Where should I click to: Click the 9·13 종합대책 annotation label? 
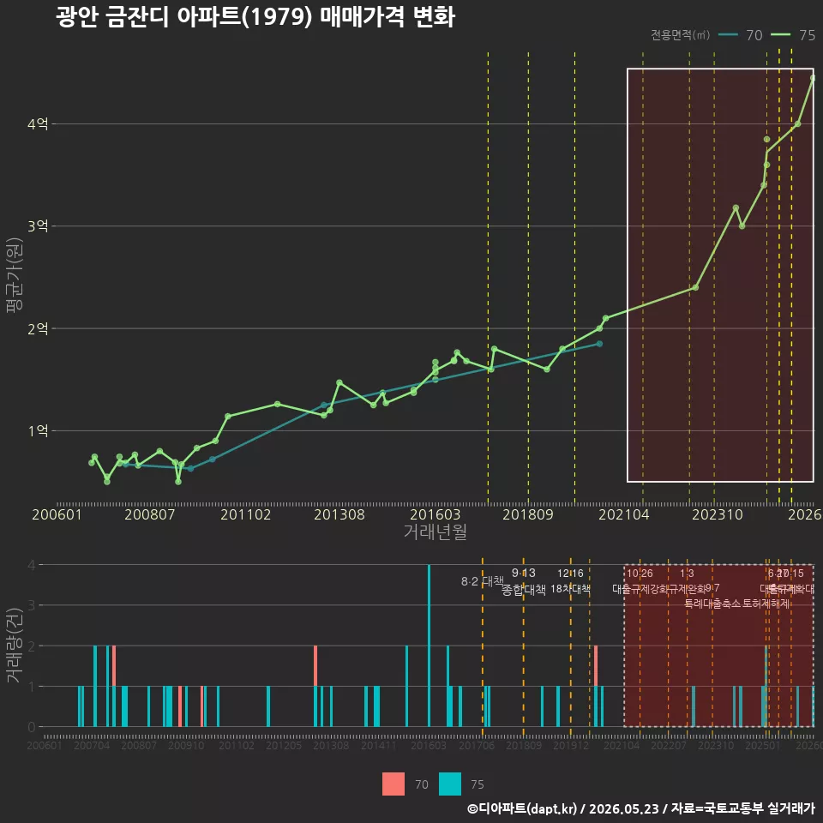coord(523,581)
